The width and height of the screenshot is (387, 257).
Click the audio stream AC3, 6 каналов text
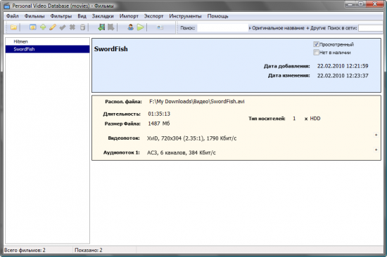point(181,152)
